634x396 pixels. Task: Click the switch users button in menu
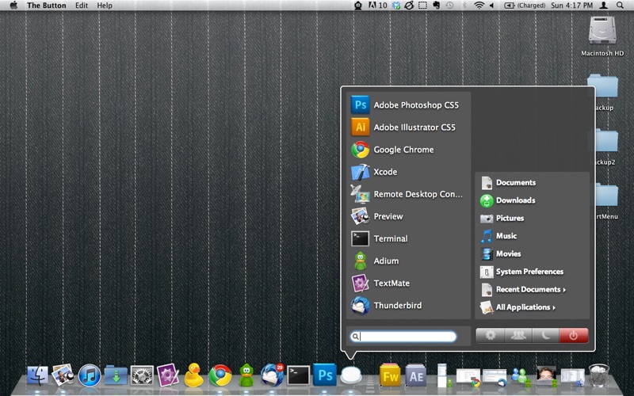[x=518, y=335]
